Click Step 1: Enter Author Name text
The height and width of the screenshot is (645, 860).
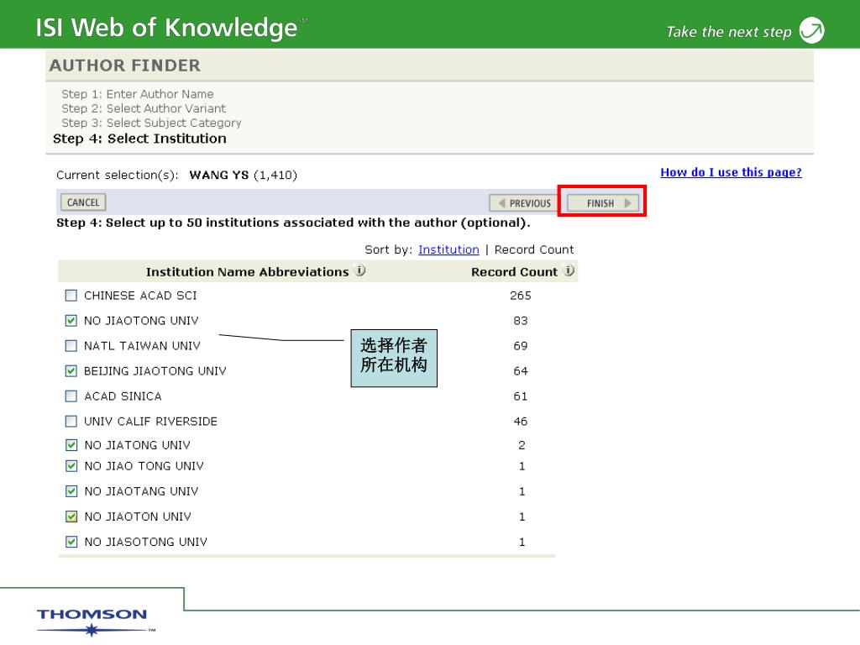[x=138, y=94]
